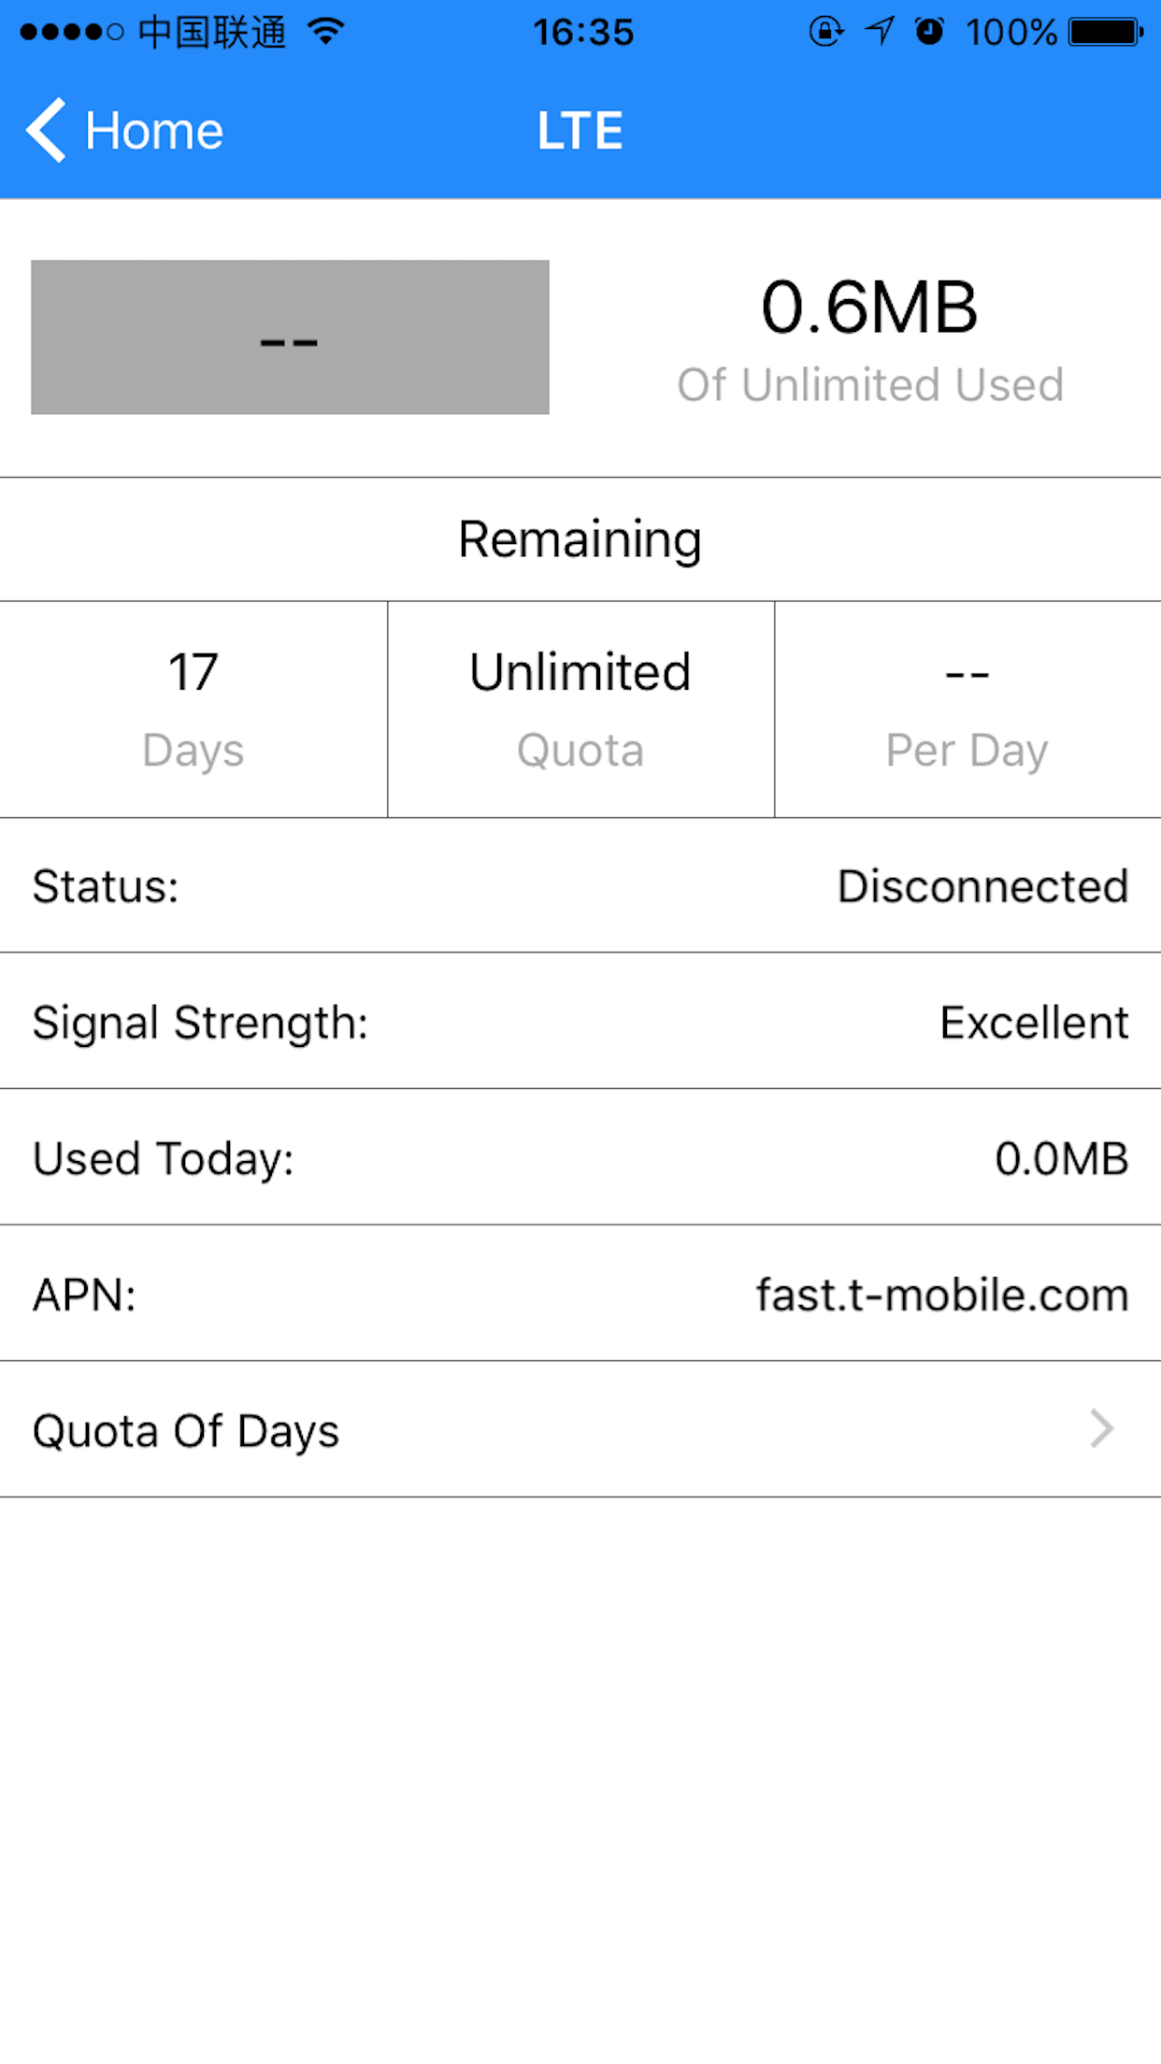Viewport: 1161px width, 2064px height.
Task: Tap the gray usage progress bar
Action: 290,337
